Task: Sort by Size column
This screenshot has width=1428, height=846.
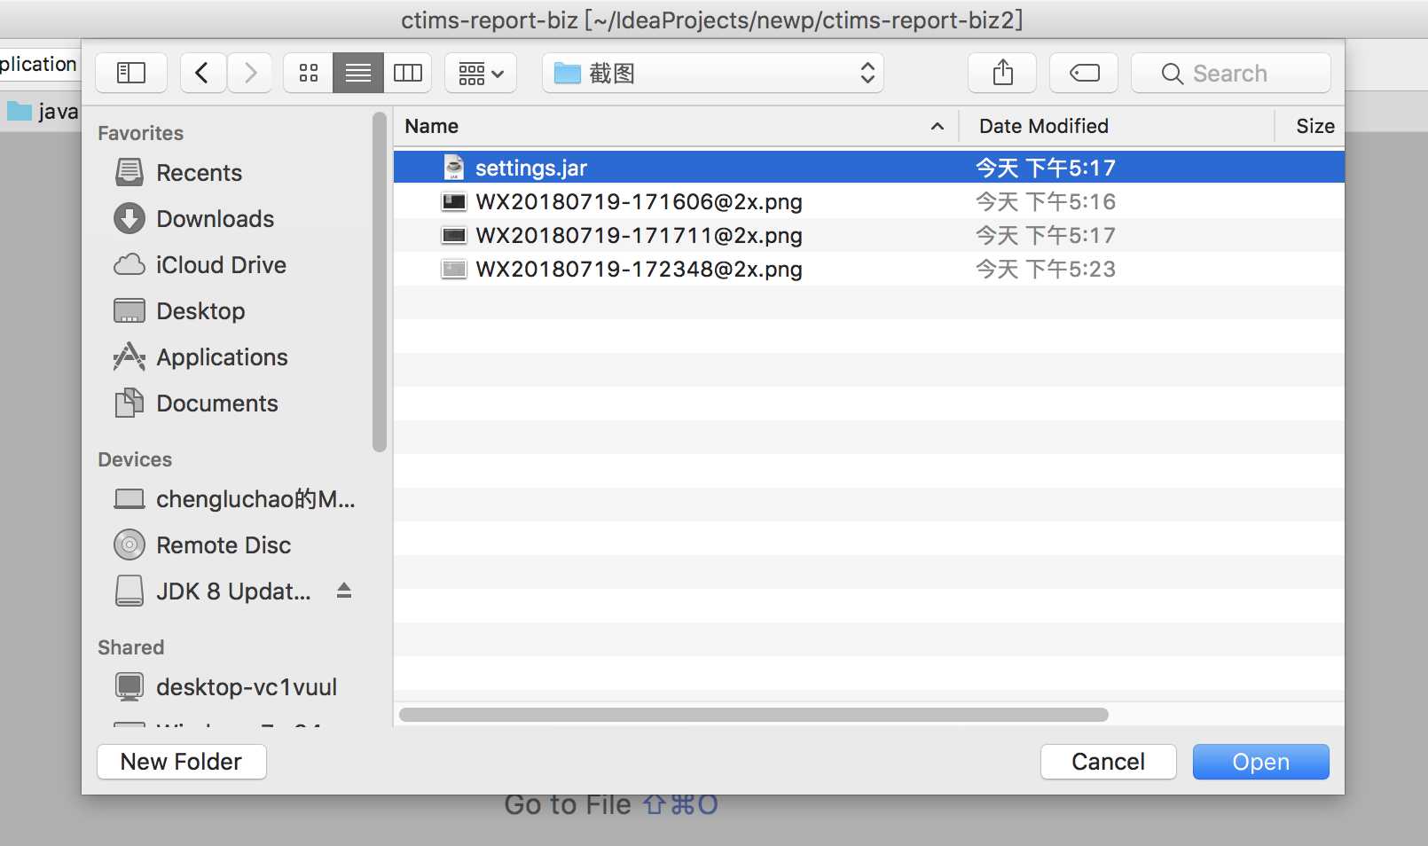Action: [x=1314, y=126]
